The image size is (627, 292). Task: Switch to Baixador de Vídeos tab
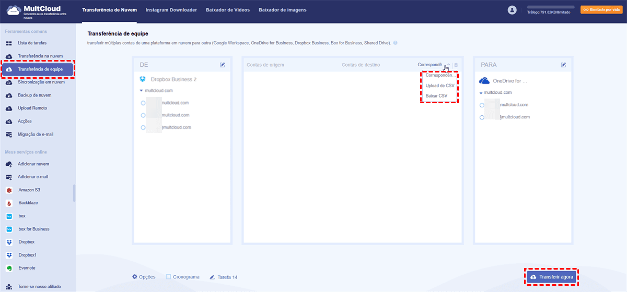[x=228, y=10]
